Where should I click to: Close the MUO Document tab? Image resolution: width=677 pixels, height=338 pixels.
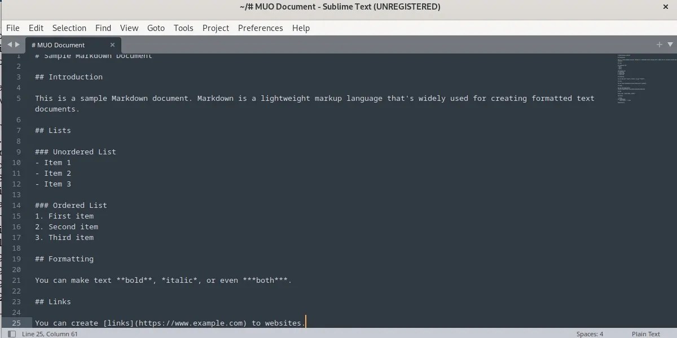point(112,45)
